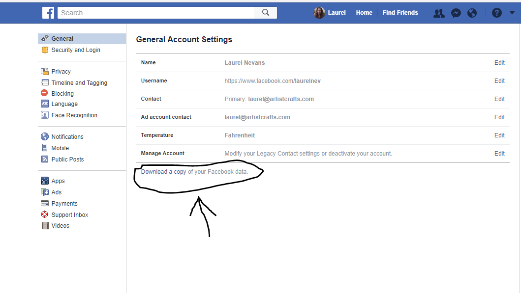
Task: Go to Laurel's profile link
Action: pyautogui.click(x=337, y=13)
